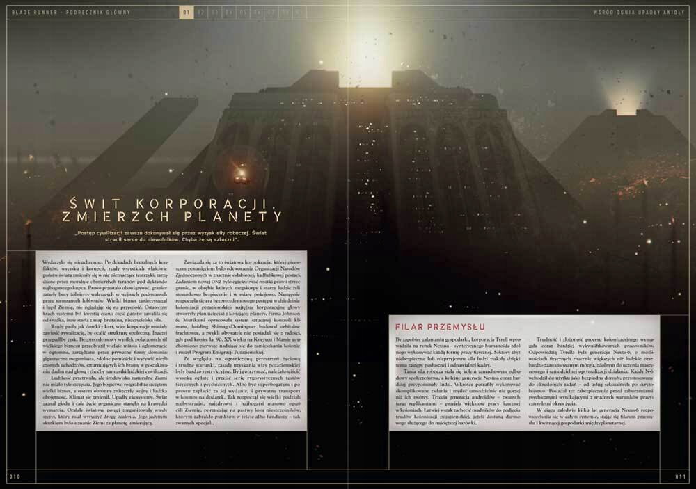
Task: Jump to chapter tab 05
Action: point(243,13)
